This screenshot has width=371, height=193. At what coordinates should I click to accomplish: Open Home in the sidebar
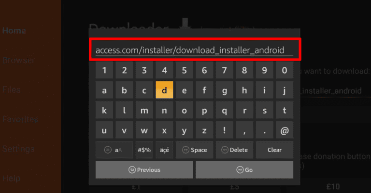tap(14, 31)
